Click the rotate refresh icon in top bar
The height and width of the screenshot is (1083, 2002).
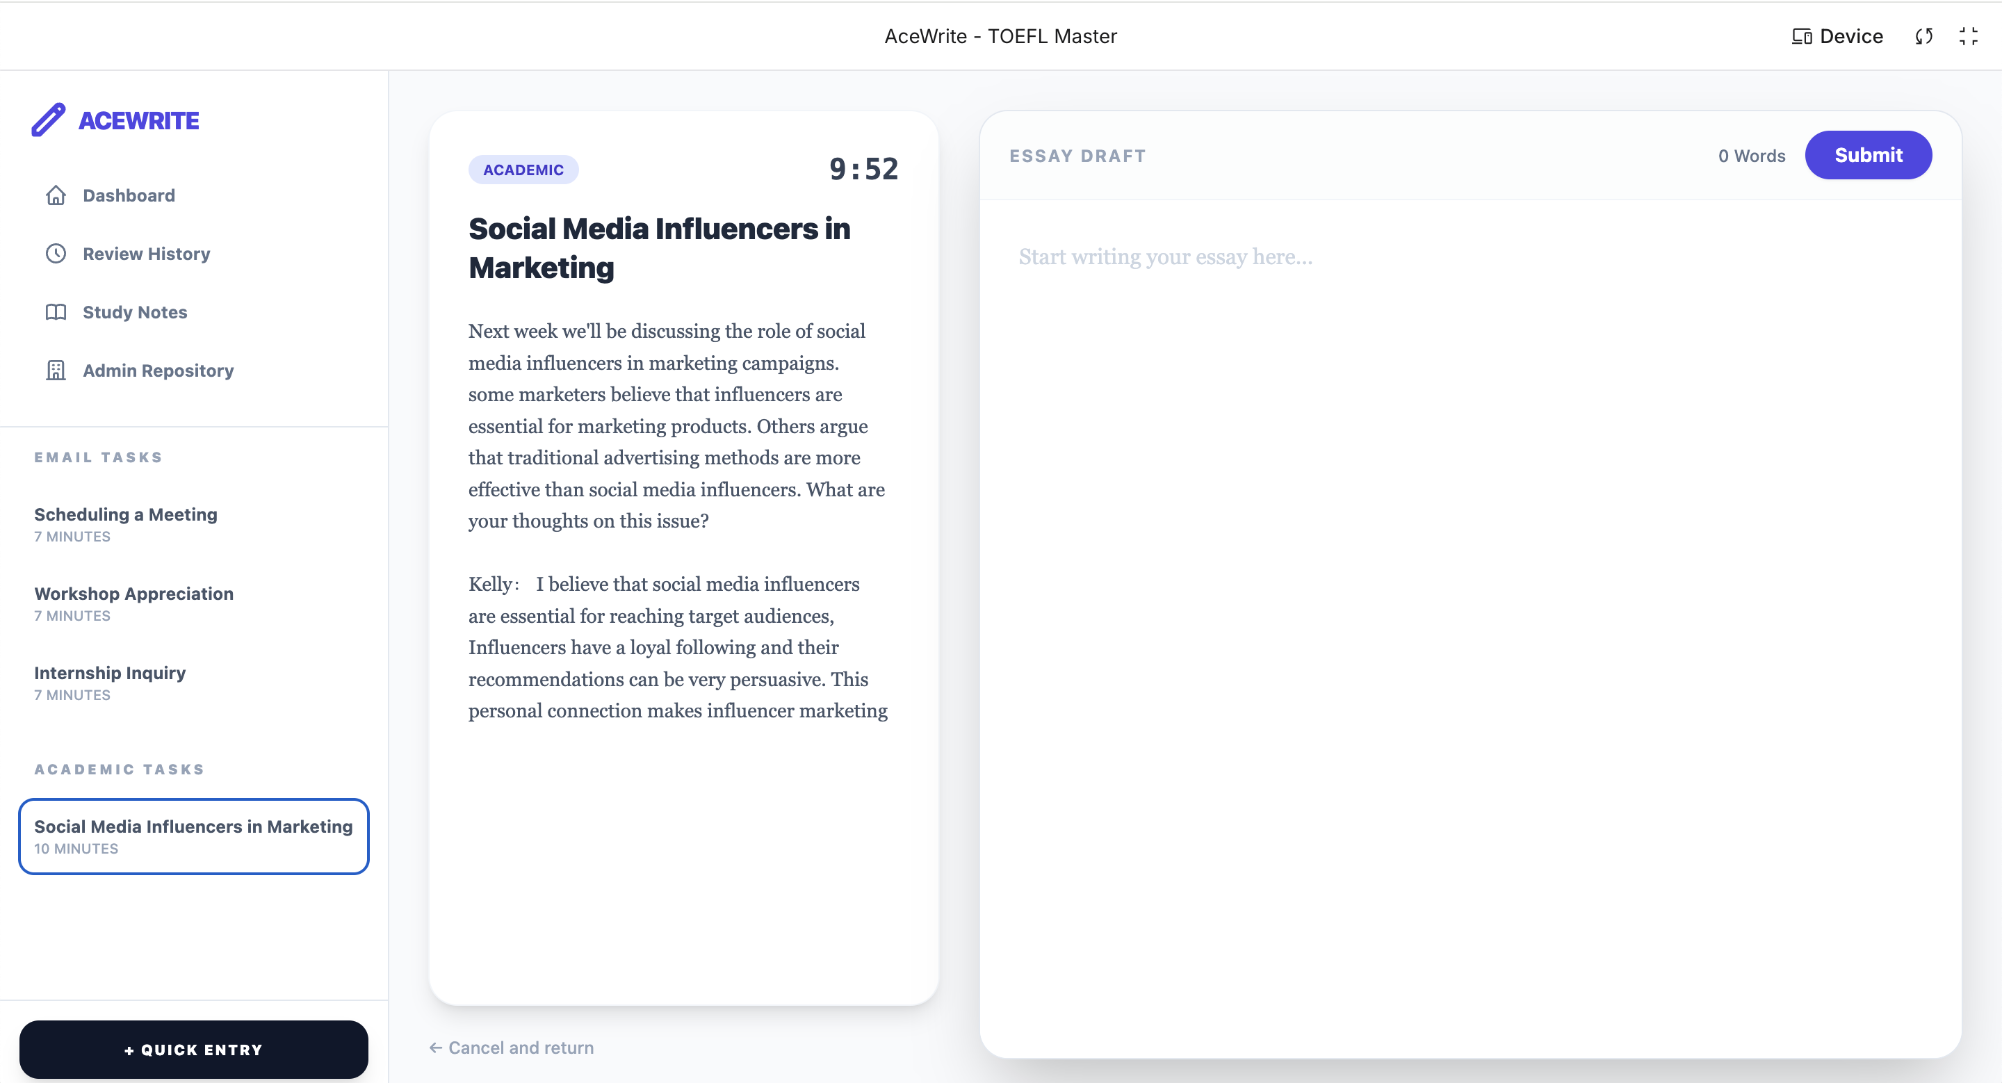1923,37
